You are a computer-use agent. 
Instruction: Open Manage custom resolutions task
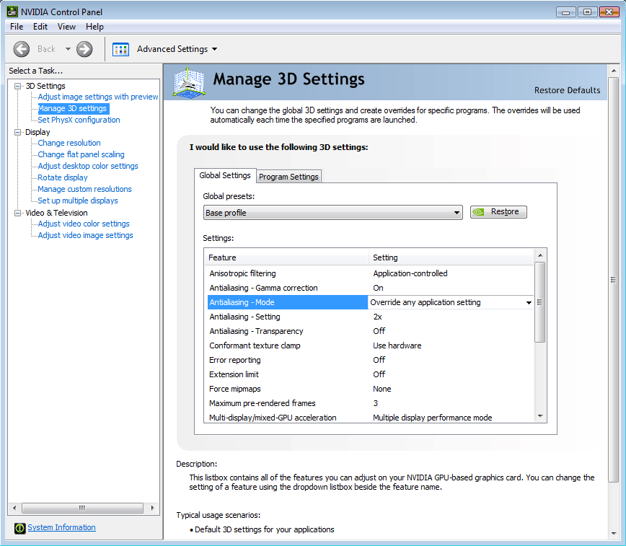point(84,189)
